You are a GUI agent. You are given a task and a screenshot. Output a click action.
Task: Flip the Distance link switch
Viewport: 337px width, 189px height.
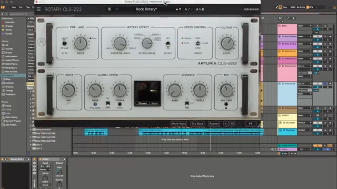187,104
